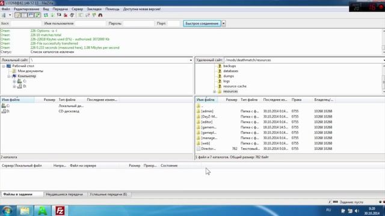Image resolution: width=385 pixels, height=216 pixels.
Task: Open the Вид menu
Action: pos(46,9)
